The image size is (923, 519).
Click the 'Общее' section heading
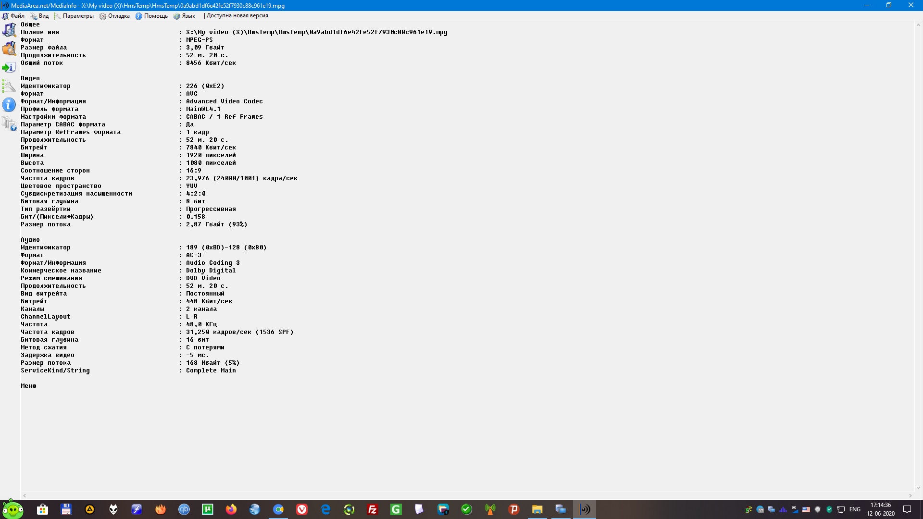[x=30, y=25]
